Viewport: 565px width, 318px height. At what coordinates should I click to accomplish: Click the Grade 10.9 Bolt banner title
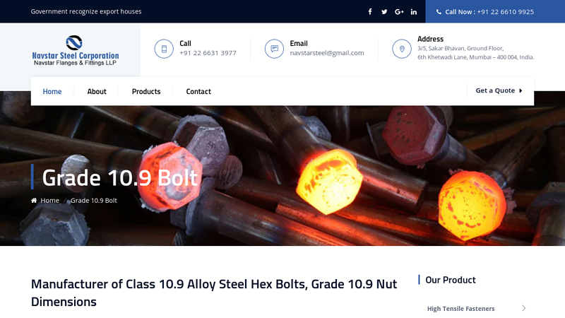click(x=120, y=178)
